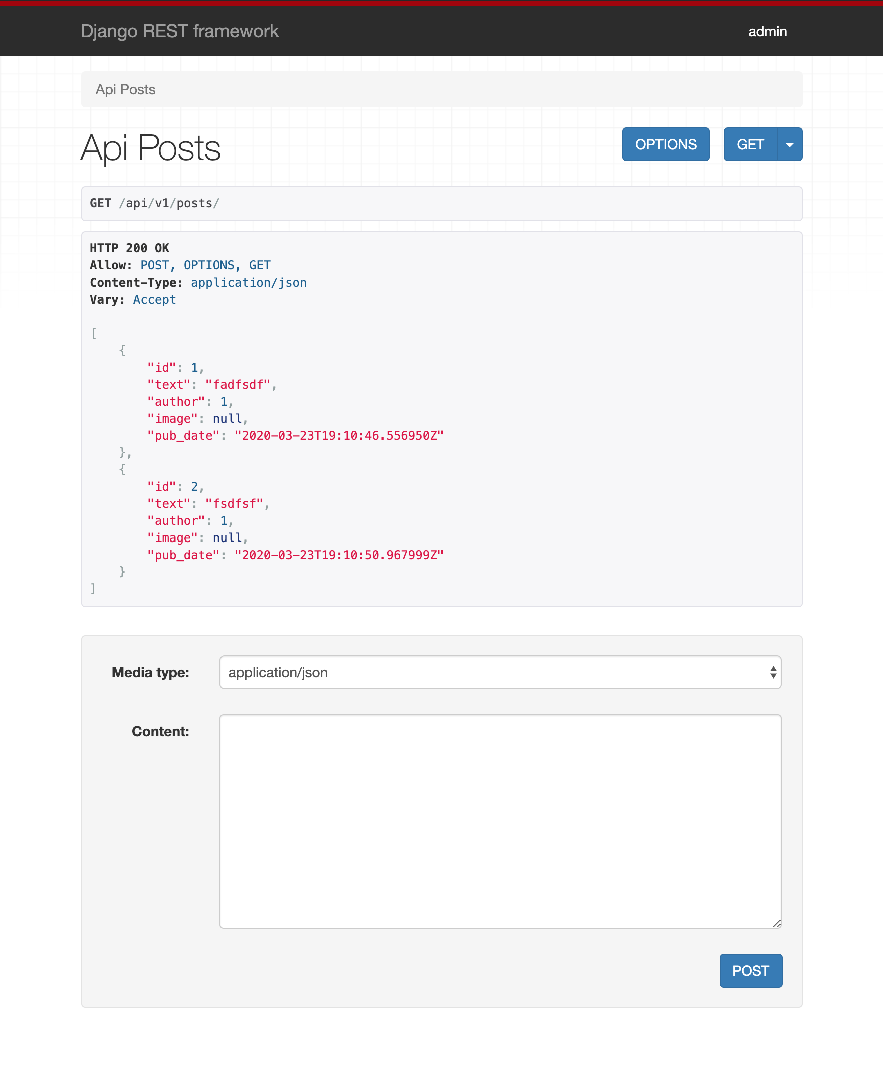This screenshot has width=883, height=1082.
Task: Click the "HTTP 200 OK" status line
Action: 130,248
